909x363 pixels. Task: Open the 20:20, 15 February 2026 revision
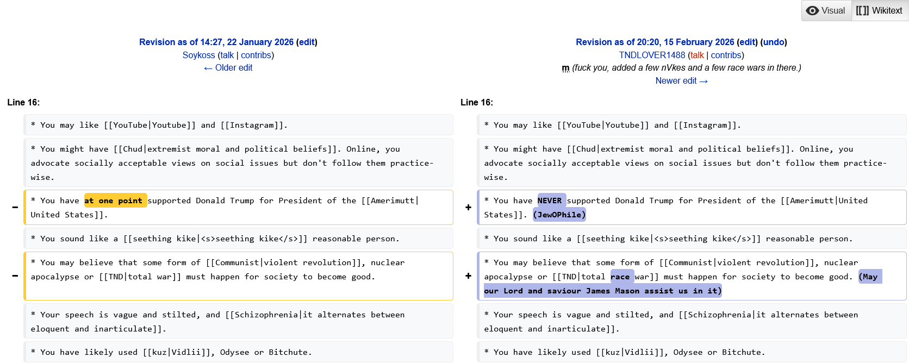pyautogui.click(x=655, y=42)
